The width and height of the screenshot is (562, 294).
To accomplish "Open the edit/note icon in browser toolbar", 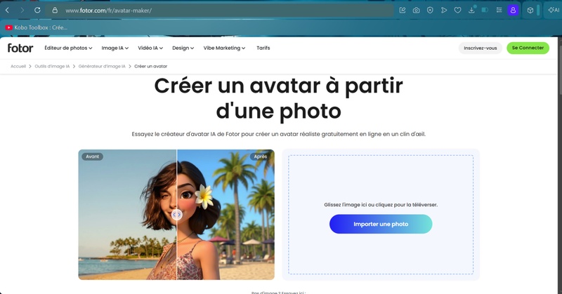I will [403, 11].
